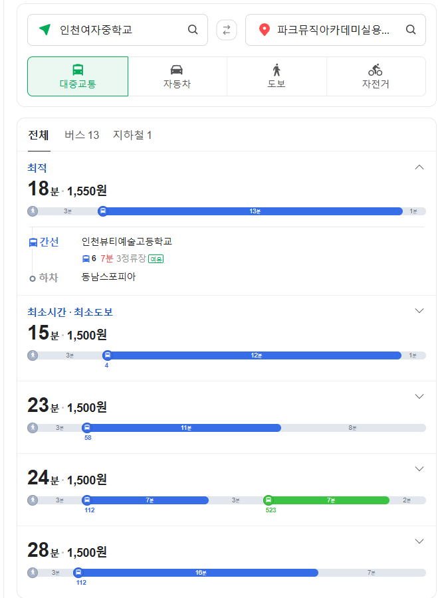438x598 pixels.
Task: Collapse the 최적 18분 route details
Action: [x=419, y=167]
